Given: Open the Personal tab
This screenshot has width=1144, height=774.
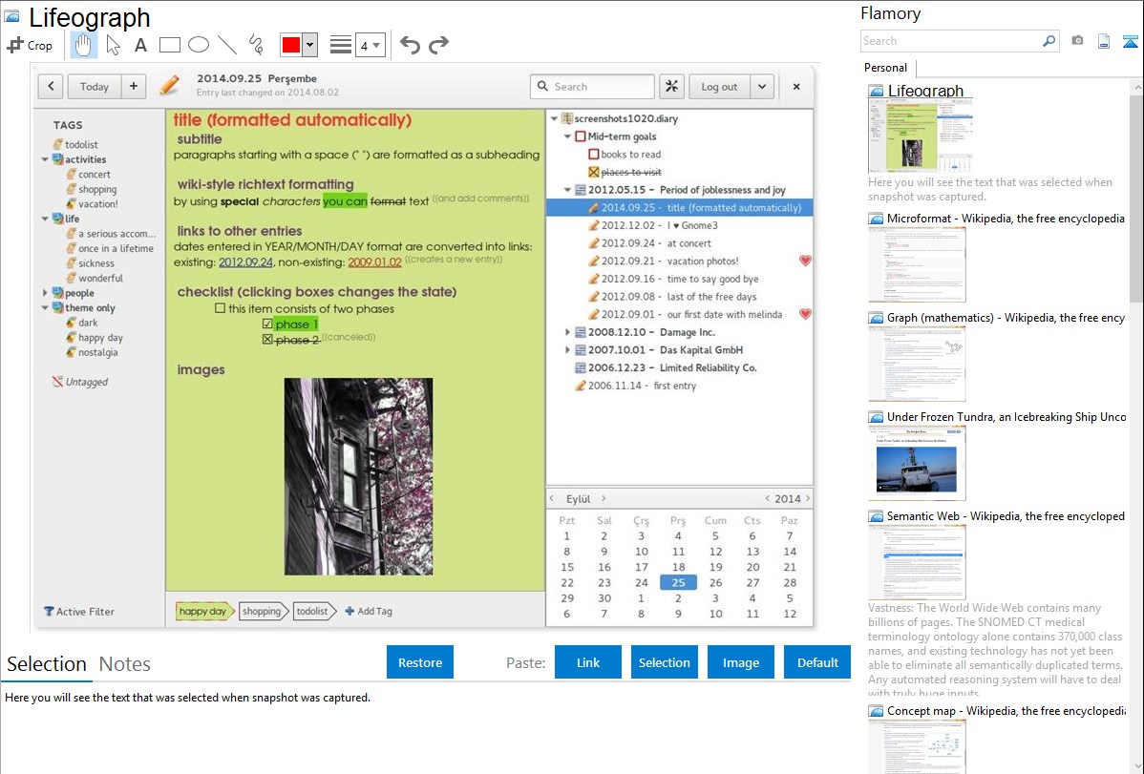Looking at the screenshot, I should tap(885, 68).
